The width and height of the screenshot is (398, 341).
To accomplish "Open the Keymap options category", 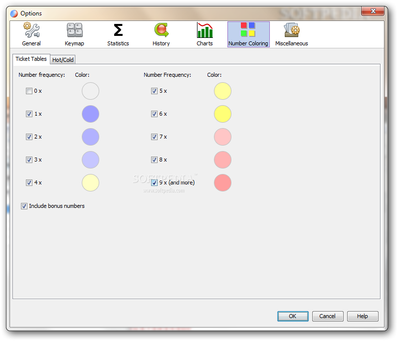I will coord(74,34).
